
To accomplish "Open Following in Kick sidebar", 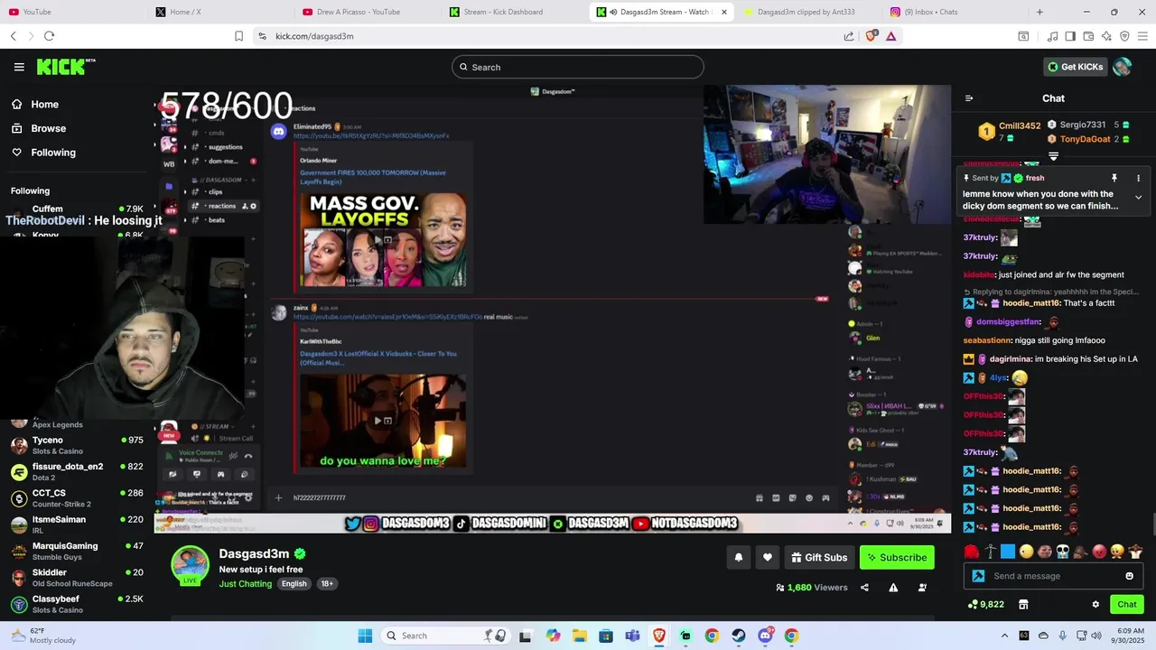I will pyautogui.click(x=43, y=153).
